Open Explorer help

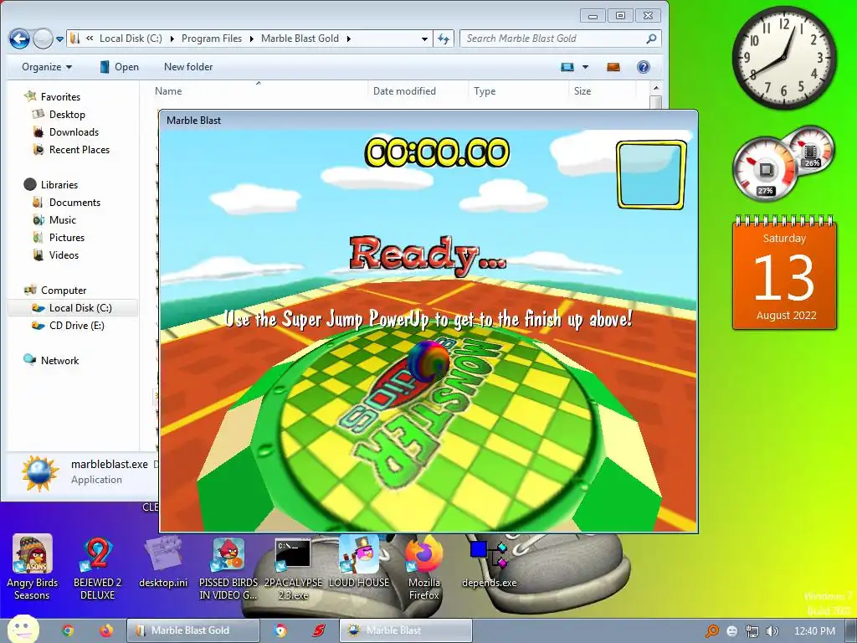(644, 67)
